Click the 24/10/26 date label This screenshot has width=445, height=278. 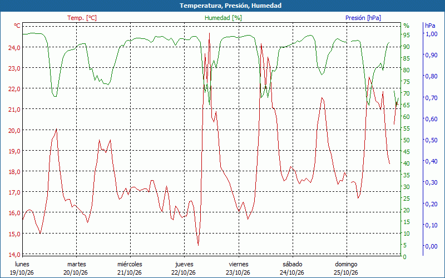(x=291, y=272)
